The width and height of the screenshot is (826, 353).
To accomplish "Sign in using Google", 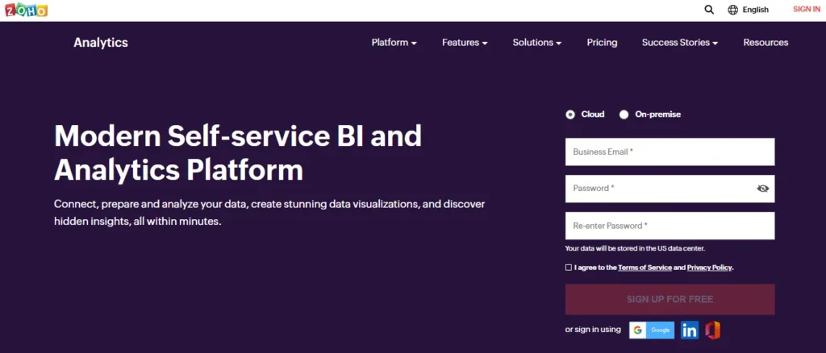I will click(652, 330).
